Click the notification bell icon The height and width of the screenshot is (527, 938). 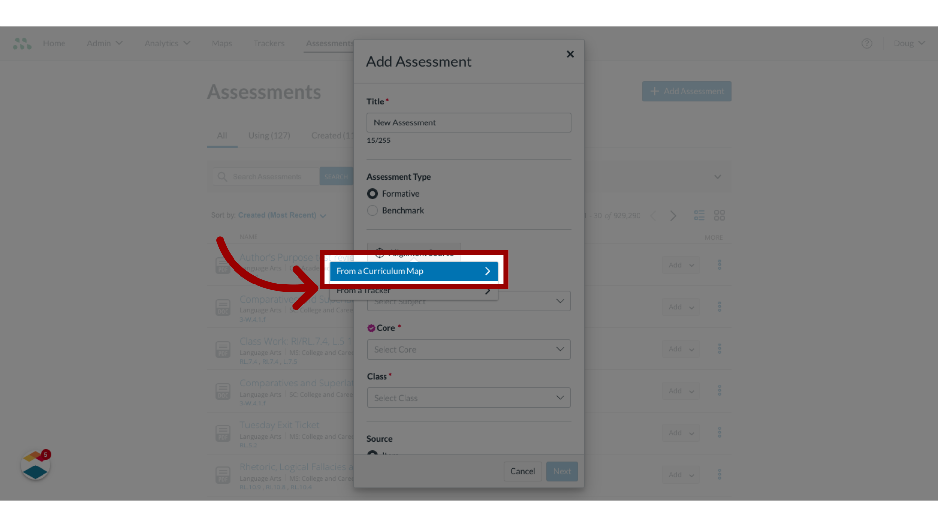coord(36,466)
